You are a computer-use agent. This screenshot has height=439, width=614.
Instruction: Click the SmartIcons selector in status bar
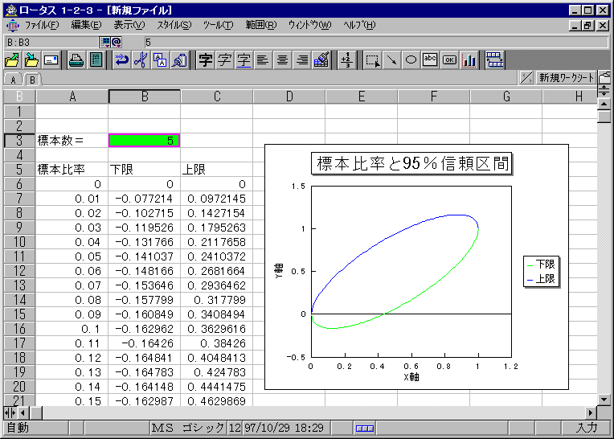[x=365, y=428]
